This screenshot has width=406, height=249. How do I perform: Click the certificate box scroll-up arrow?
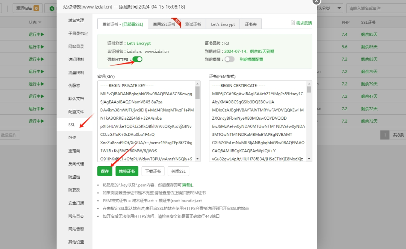[309, 84]
